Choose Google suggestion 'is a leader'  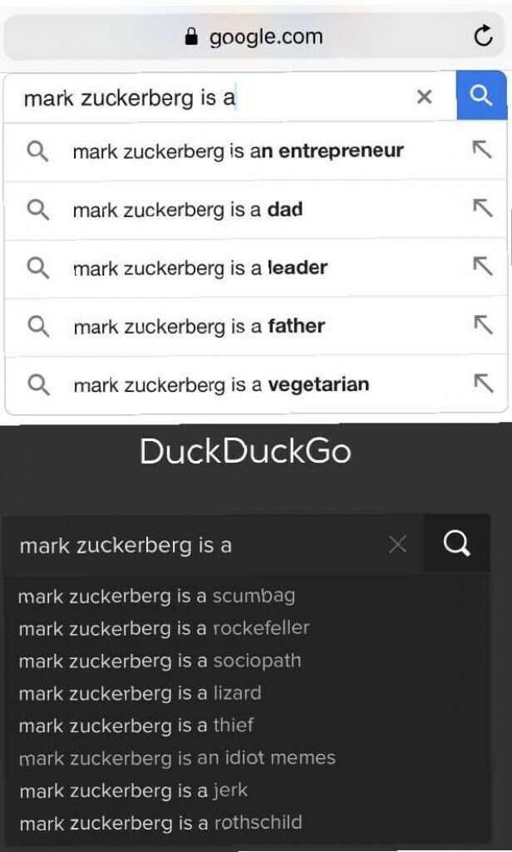click(x=200, y=268)
